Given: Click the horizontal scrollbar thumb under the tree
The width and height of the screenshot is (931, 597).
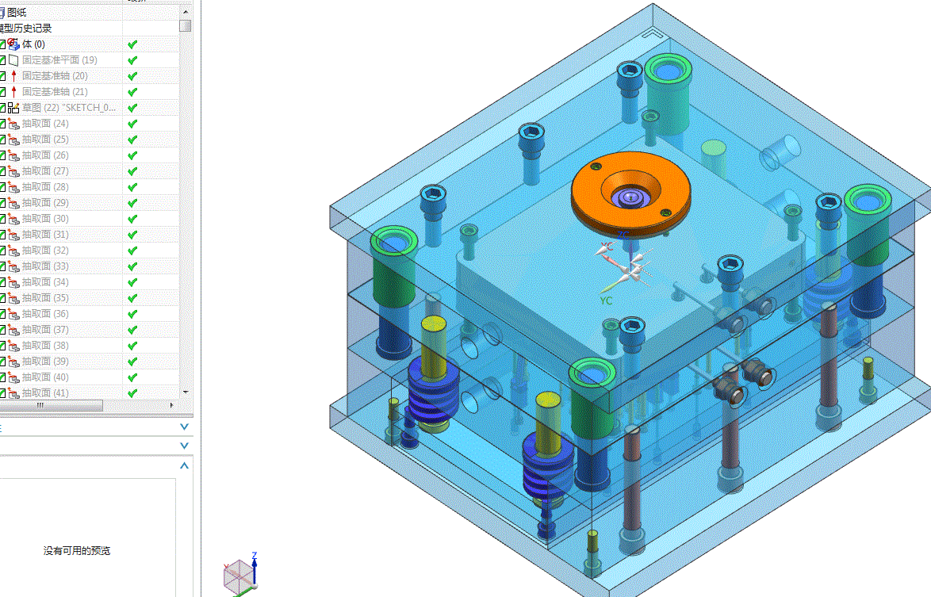Looking at the screenshot, I should [51, 405].
